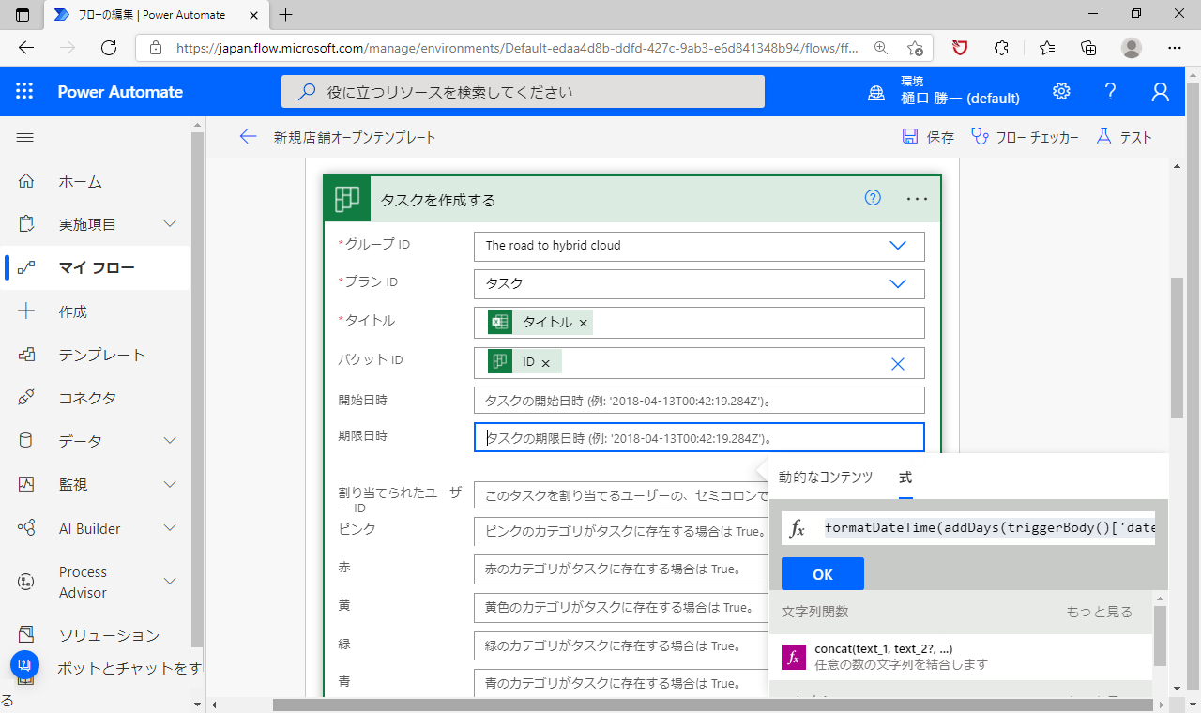1201x713 pixels.
Task: Open help for the Create Task action
Action: point(873,198)
